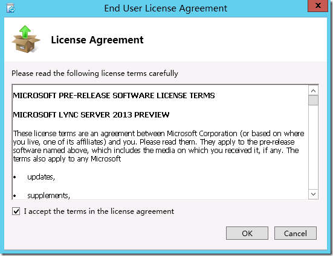Uncheck 'I accept the terms' checkbox
Image resolution: width=333 pixels, height=256 pixels.
click(x=16, y=211)
